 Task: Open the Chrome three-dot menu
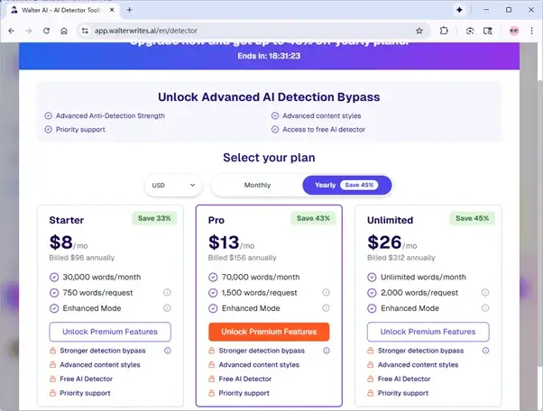coord(531,30)
